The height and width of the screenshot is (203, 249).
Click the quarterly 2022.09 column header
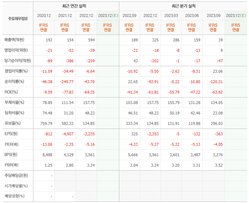129,15
